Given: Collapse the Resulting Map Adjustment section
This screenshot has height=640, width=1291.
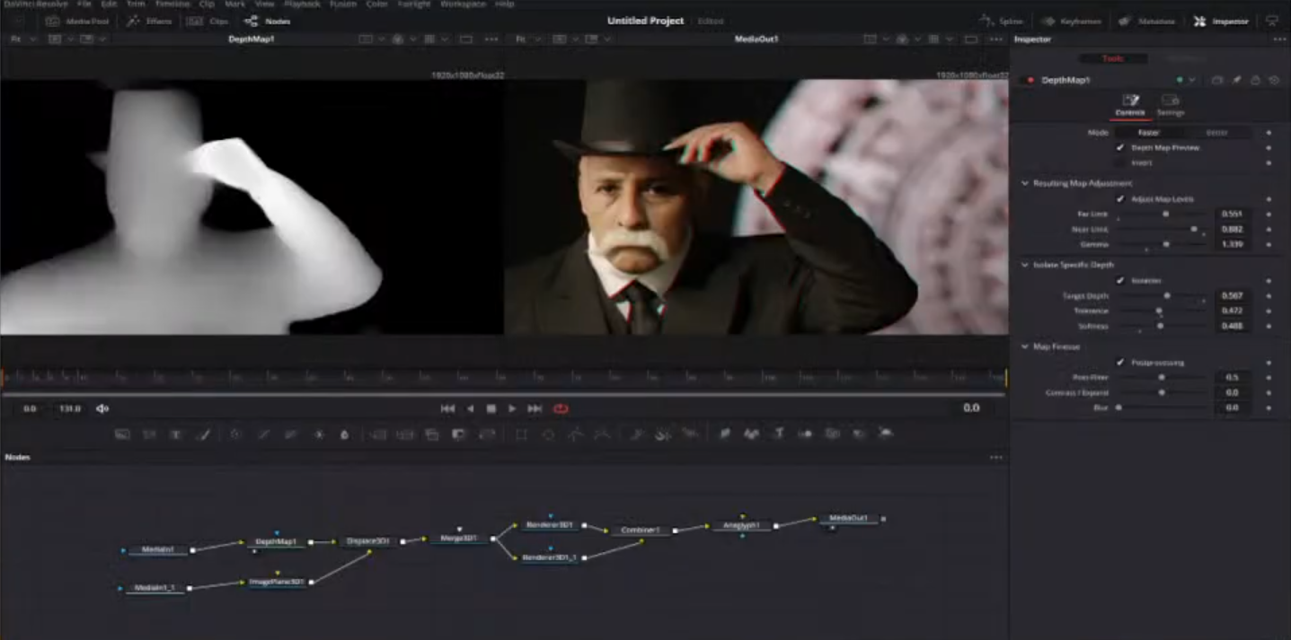Looking at the screenshot, I should coord(1025,183).
